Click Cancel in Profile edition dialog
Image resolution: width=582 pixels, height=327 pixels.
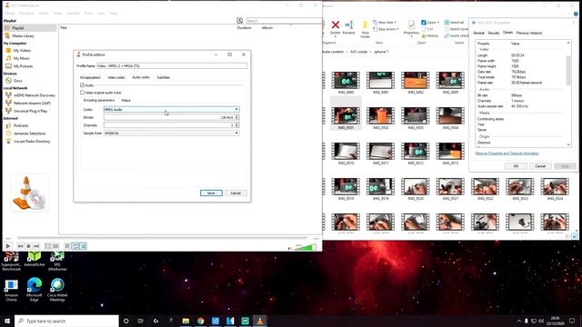point(236,193)
